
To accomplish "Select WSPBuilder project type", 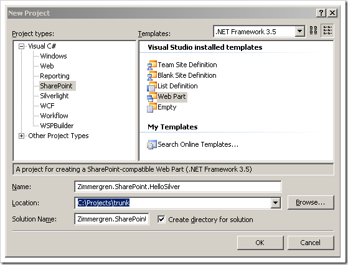I will tap(57, 126).
